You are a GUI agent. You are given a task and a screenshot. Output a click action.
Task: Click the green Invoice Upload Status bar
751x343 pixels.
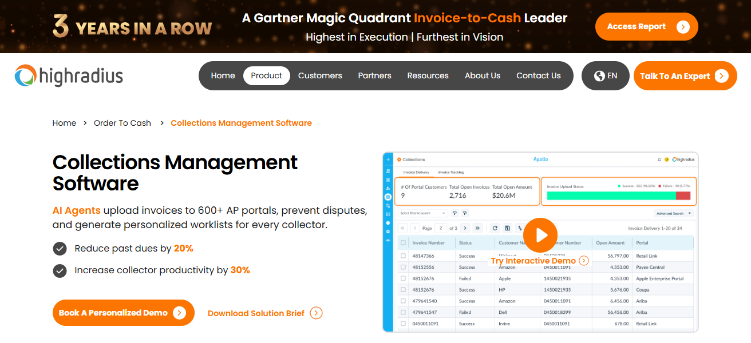point(611,196)
